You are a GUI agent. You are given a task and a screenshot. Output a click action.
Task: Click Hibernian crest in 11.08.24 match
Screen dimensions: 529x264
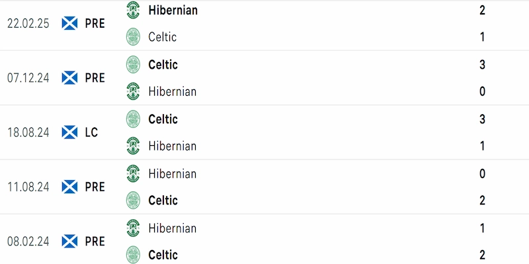pyautogui.click(x=133, y=174)
